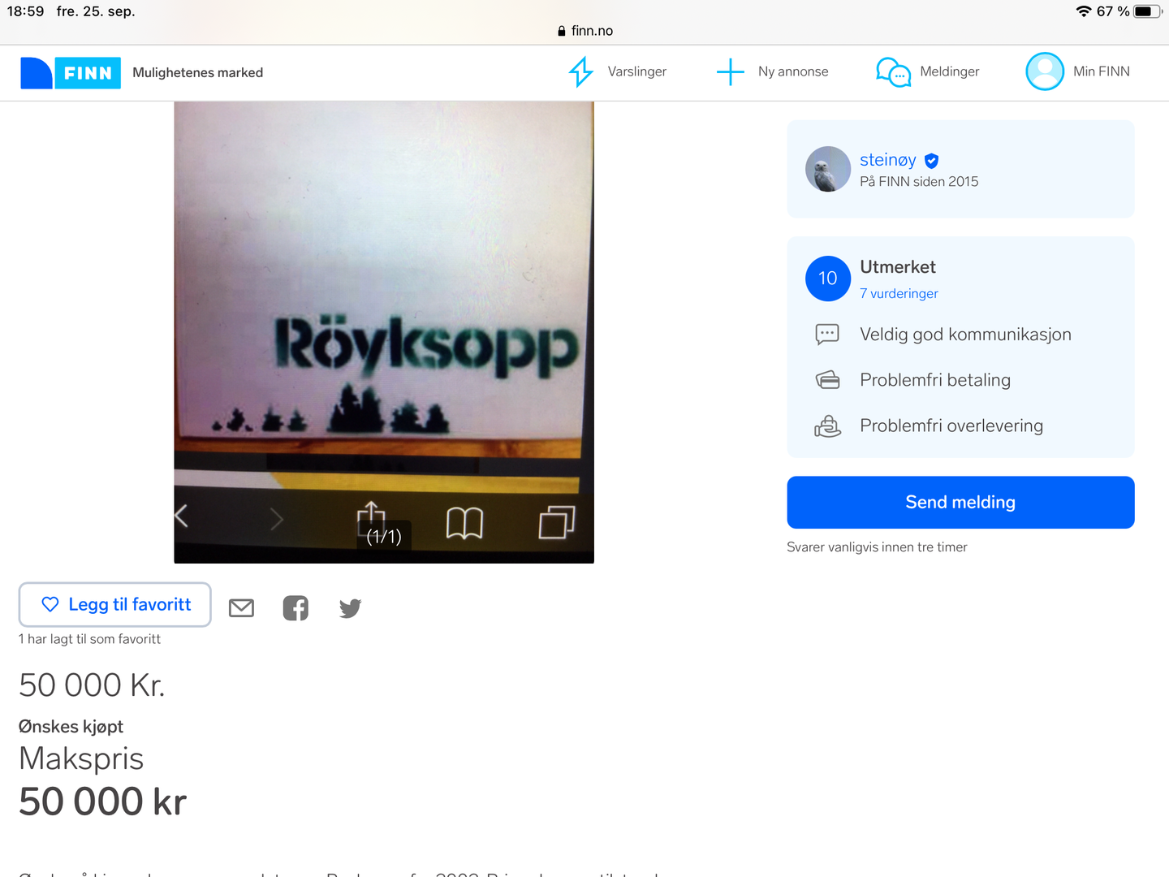The height and width of the screenshot is (877, 1169).
Task: Click 'På FINN siden 2015' text
Action: point(919,182)
